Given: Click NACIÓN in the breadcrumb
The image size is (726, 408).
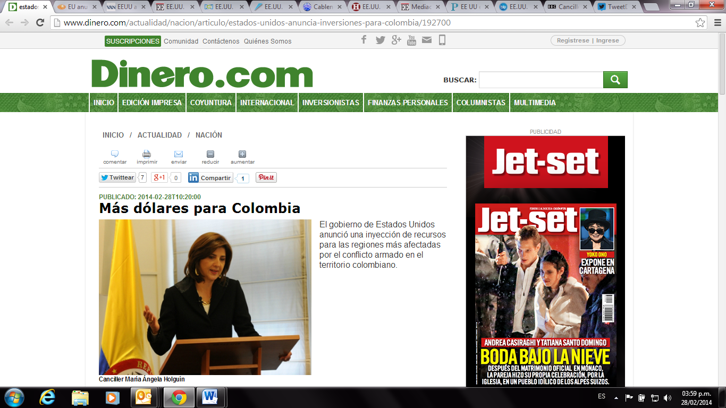Looking at the screenshot, I should [209, 135].
